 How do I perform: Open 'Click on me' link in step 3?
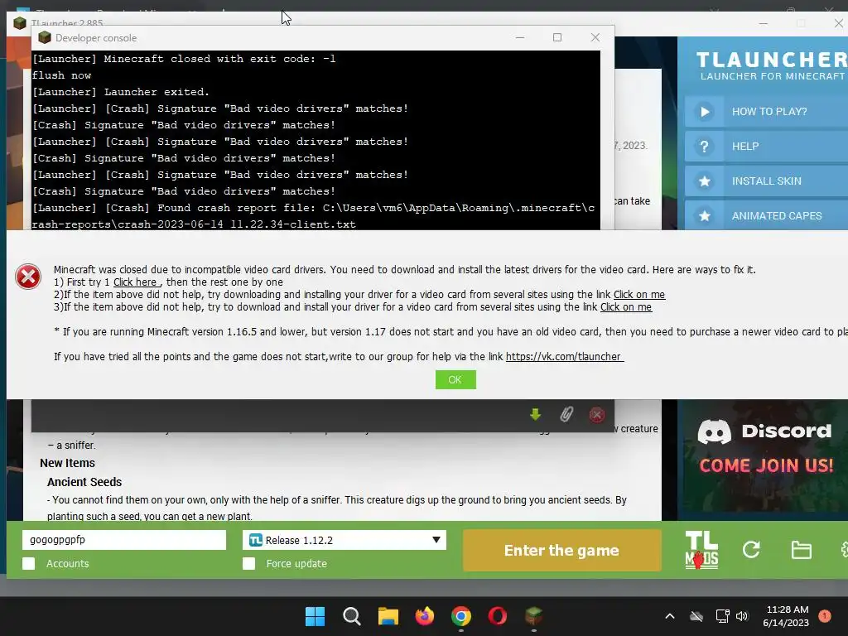tap(626, 306)
